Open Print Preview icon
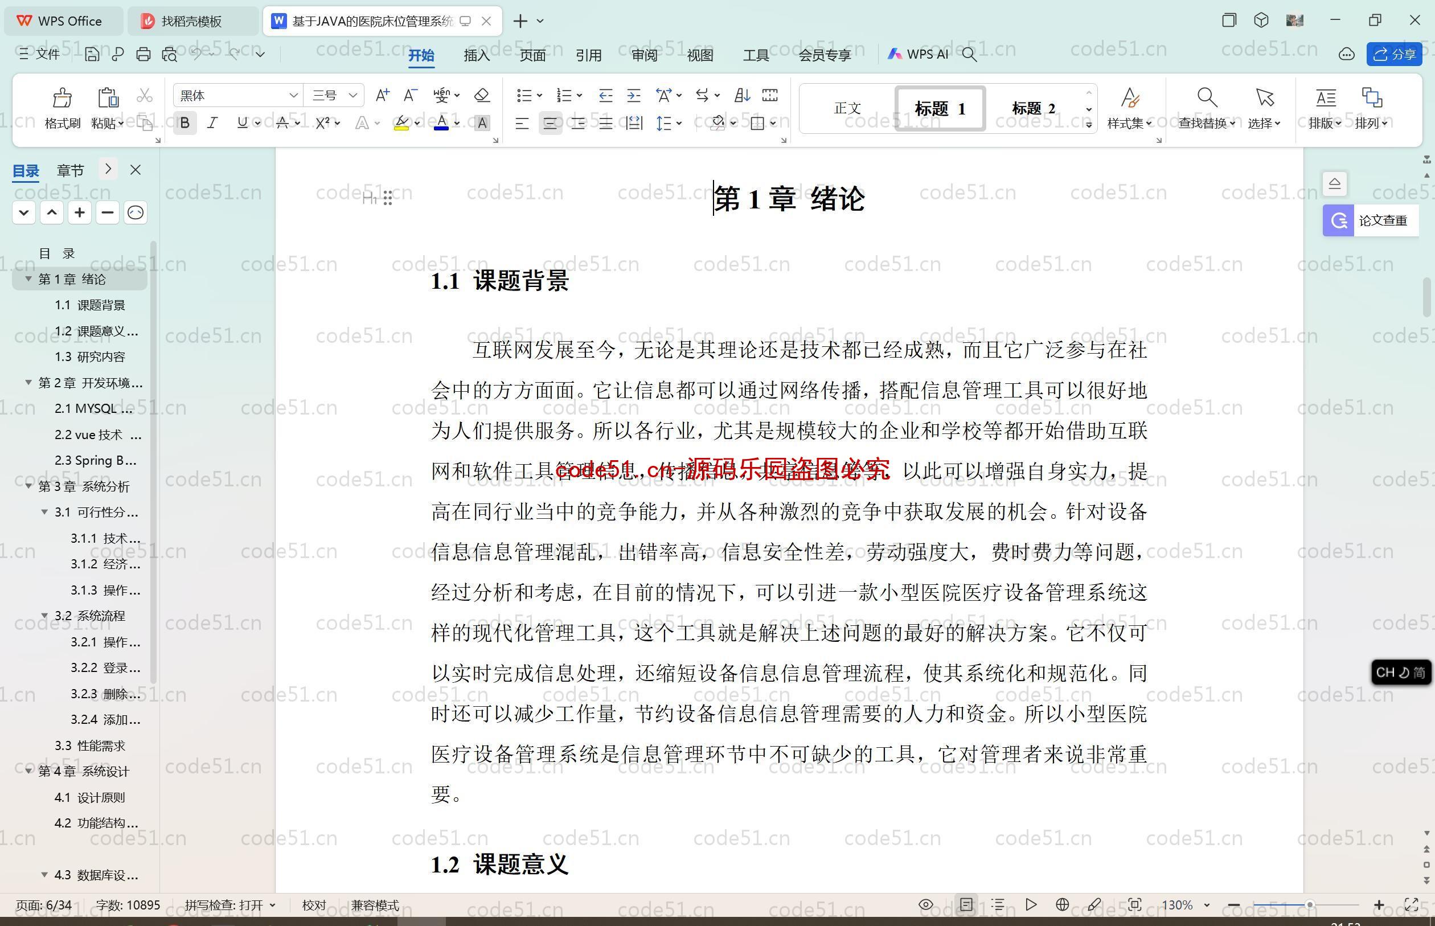The width and height of the screenshot is (1435, 926). coord(170,54)
